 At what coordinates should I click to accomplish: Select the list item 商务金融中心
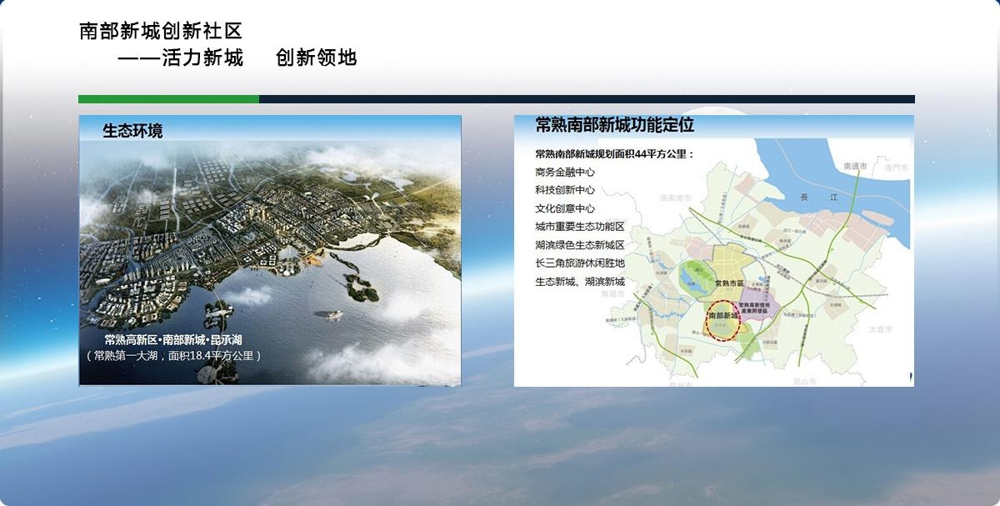pos(565,172)
